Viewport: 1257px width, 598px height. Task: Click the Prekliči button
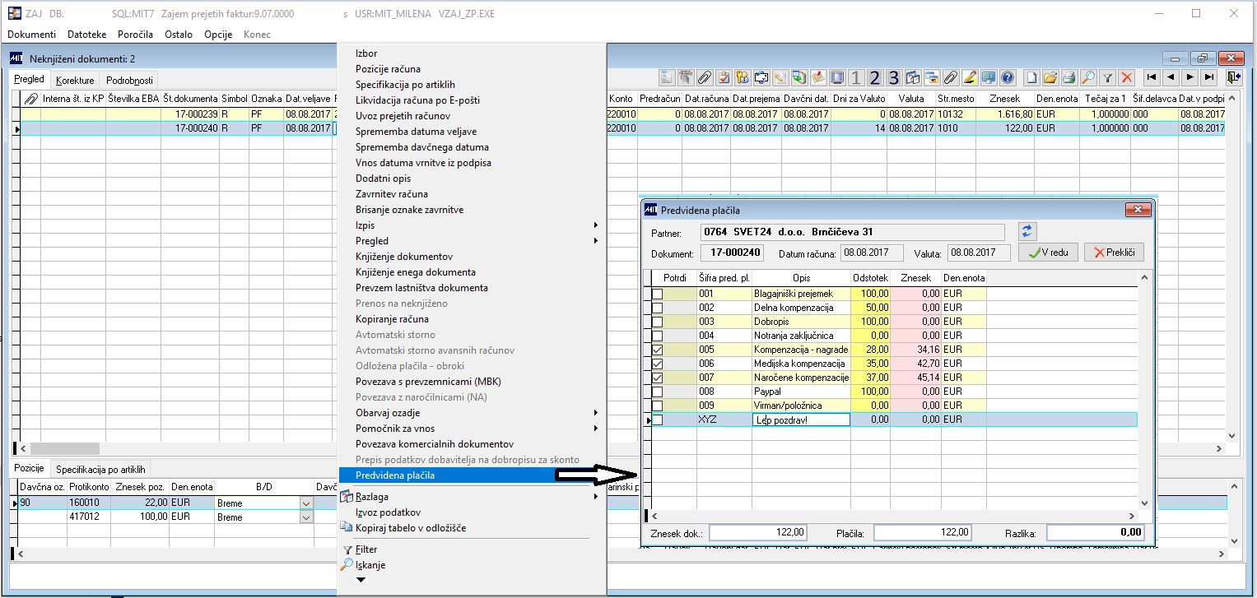tap(1113, 253)
